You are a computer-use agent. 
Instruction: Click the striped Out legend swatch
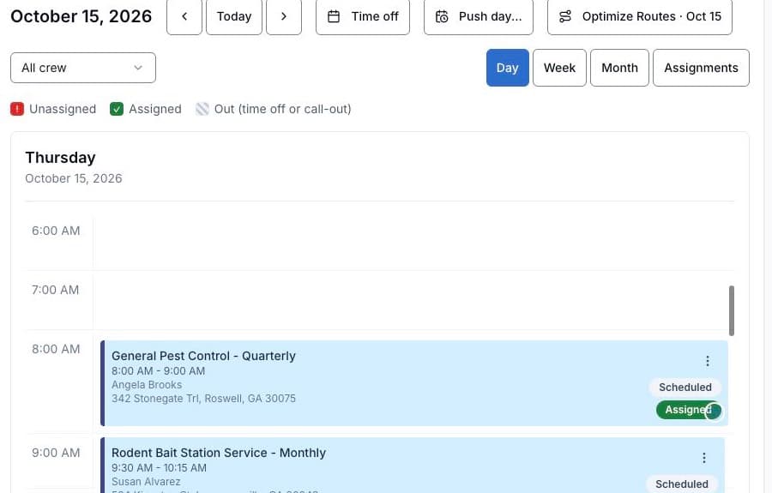tap(202, 109)
